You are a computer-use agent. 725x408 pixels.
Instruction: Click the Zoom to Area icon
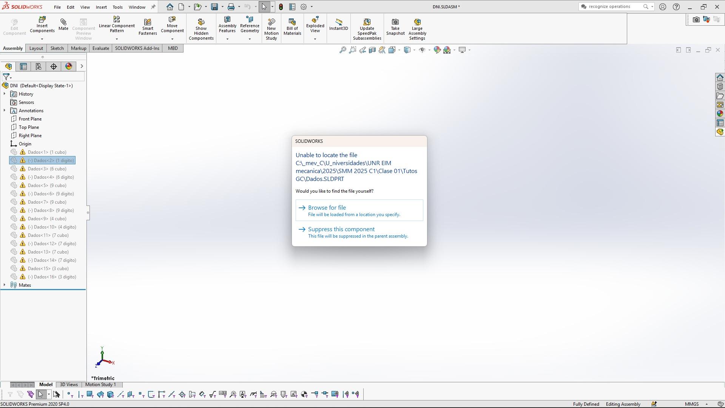click(352, 50)
